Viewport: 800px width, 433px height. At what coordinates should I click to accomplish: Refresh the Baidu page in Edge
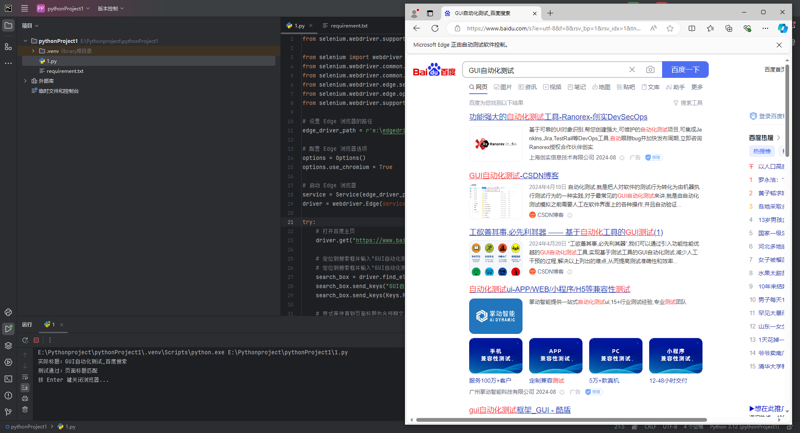pos(435,28)
